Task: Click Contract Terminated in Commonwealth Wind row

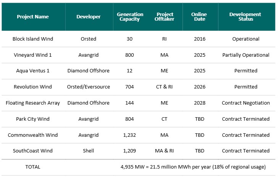Action: click(x=246, y=135)
